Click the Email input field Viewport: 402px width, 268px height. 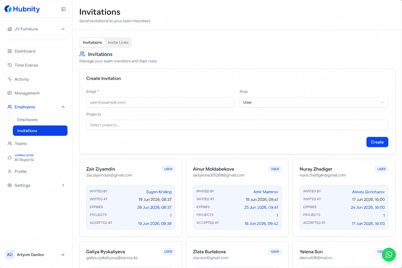pyautogui.click(x=160, y=102)
